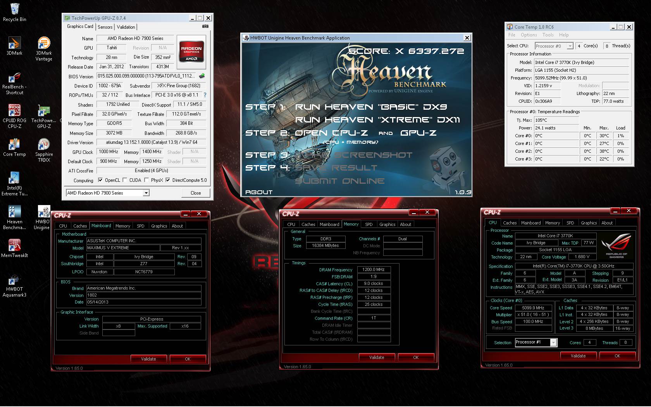Click OK in Mainboard CPU-Z window
This screenshot has width=651, height=407.
tap(188, 359)
